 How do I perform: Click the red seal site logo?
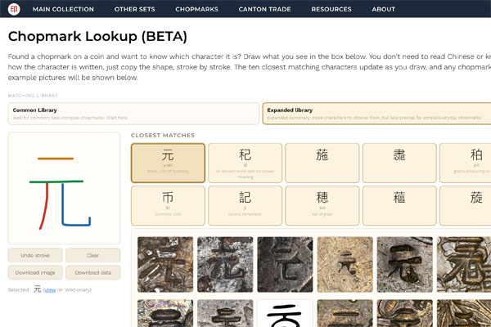point(14,9)
